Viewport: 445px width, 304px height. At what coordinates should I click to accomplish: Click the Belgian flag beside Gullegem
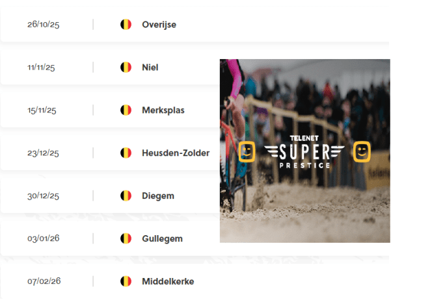point(126,238)
